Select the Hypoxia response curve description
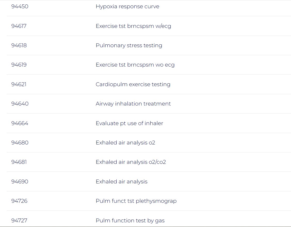 (127, 7)
